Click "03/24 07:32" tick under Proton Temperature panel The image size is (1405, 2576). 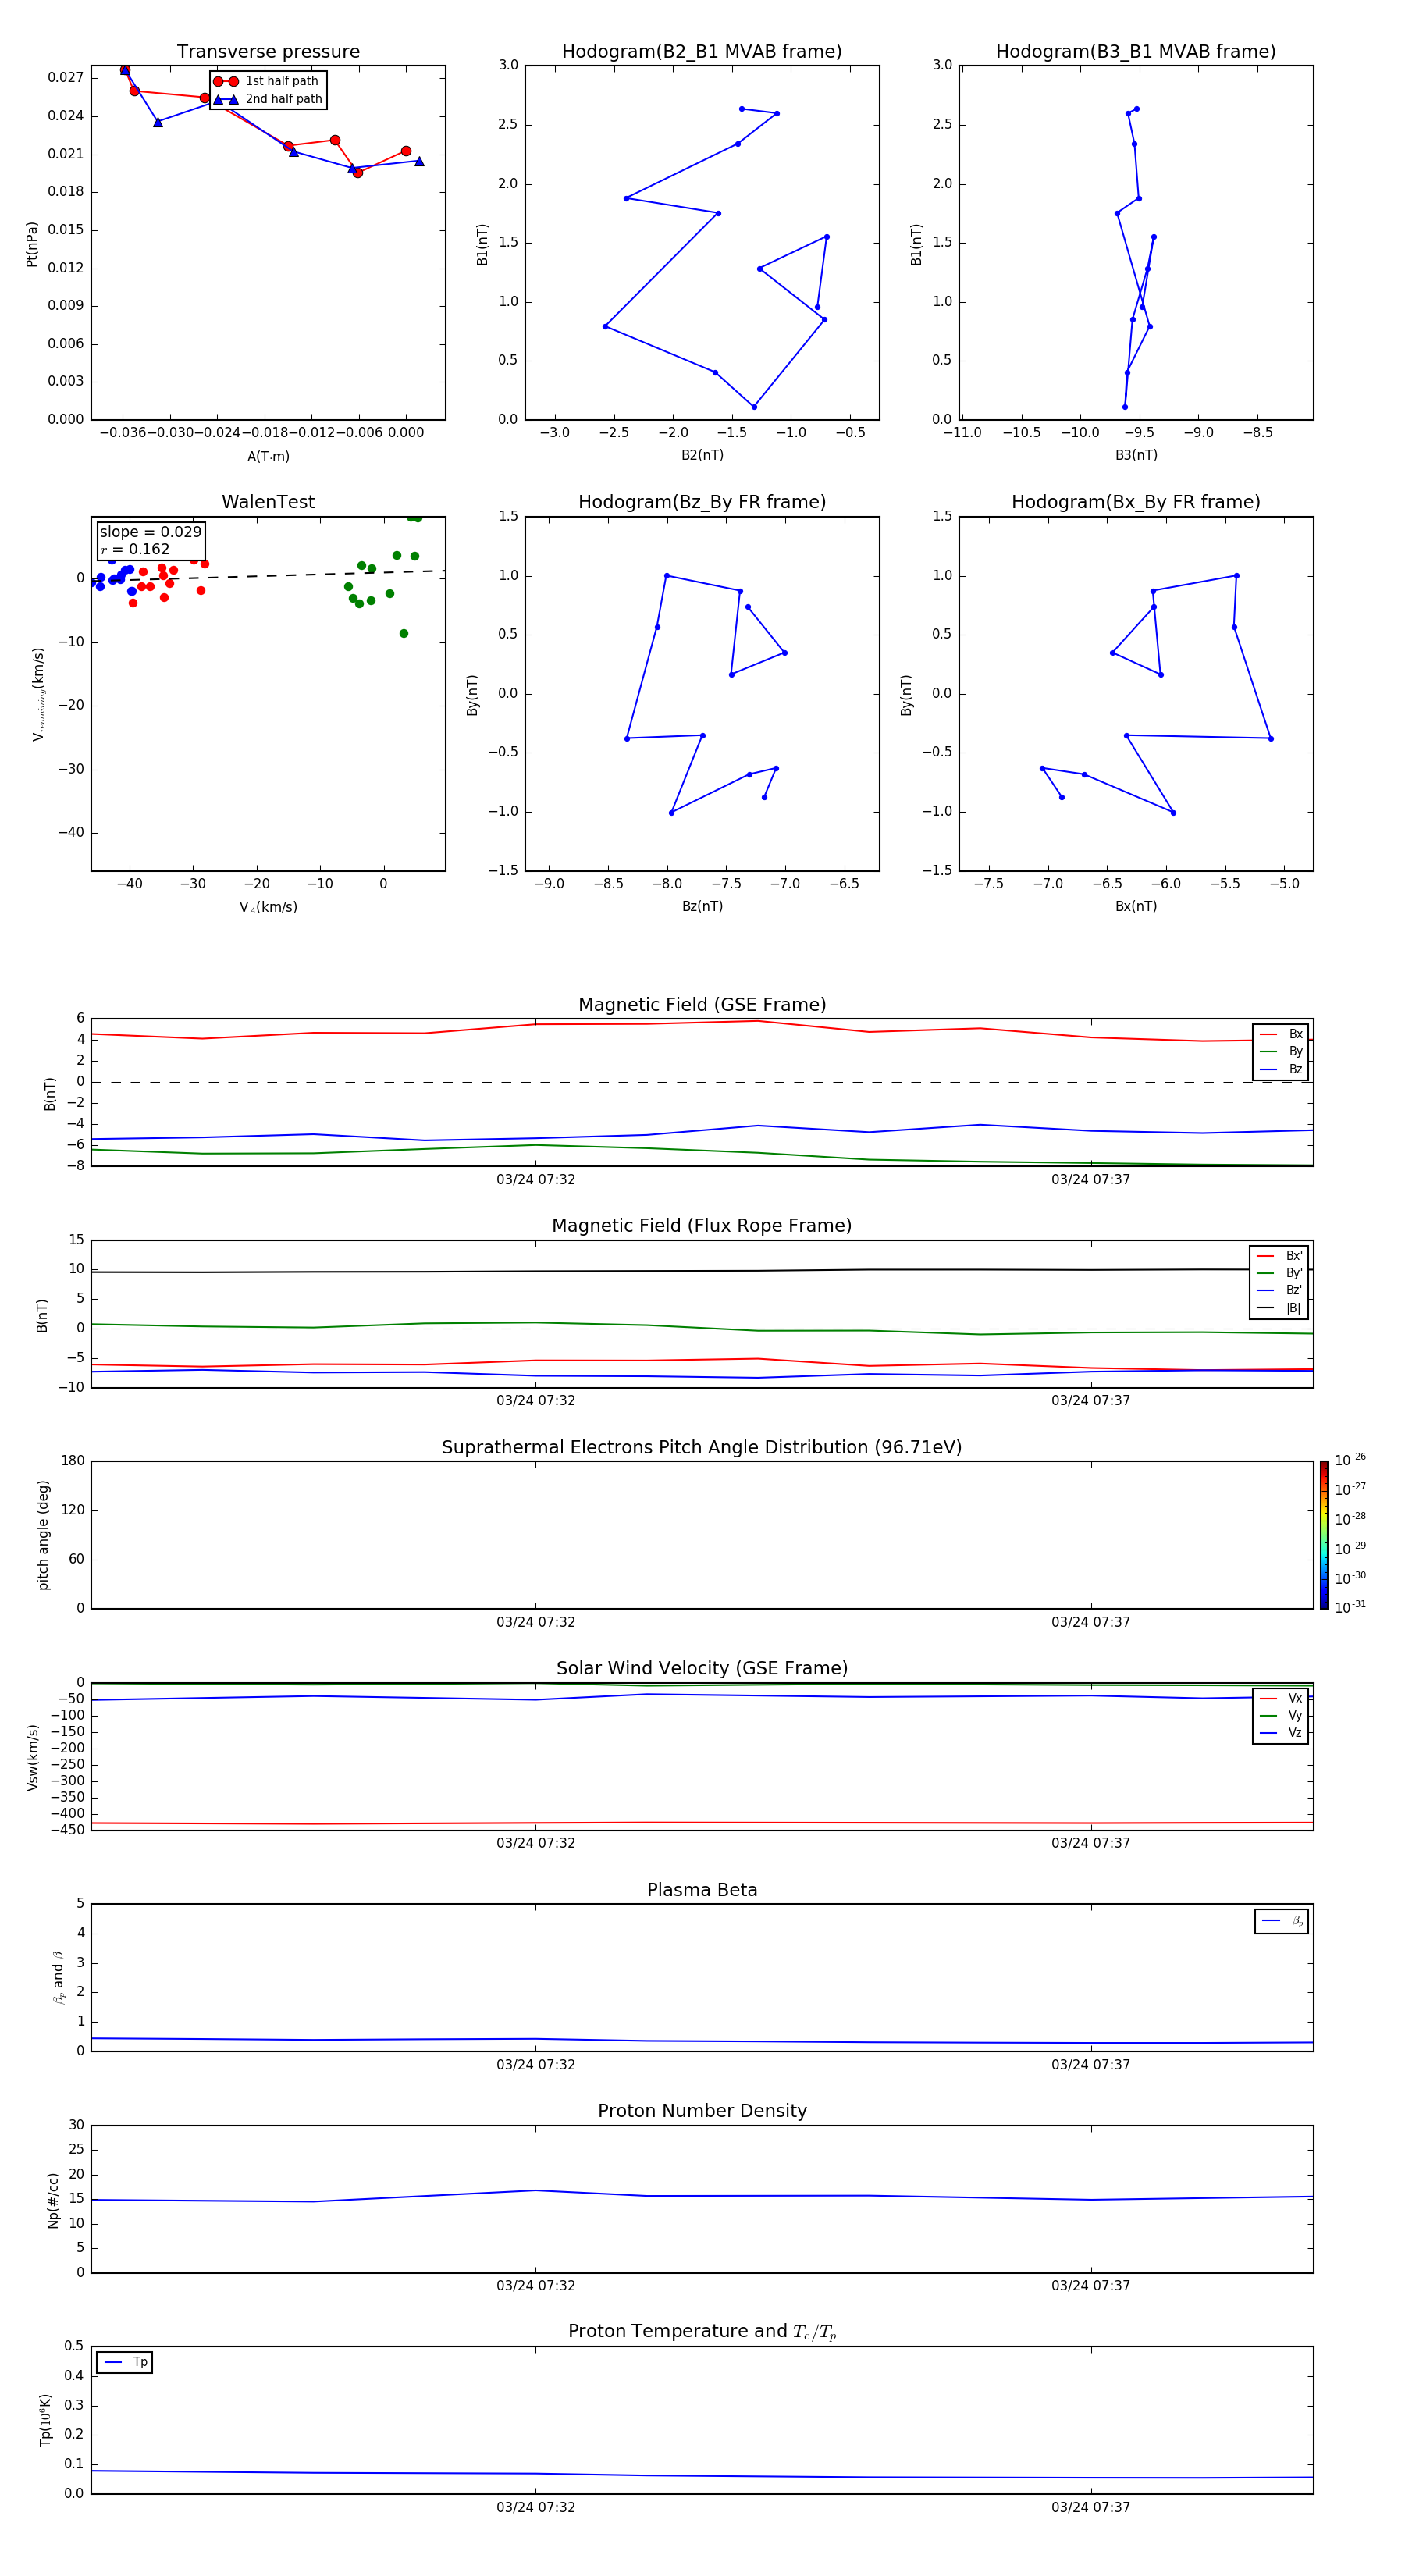[x=536, y=2507]
